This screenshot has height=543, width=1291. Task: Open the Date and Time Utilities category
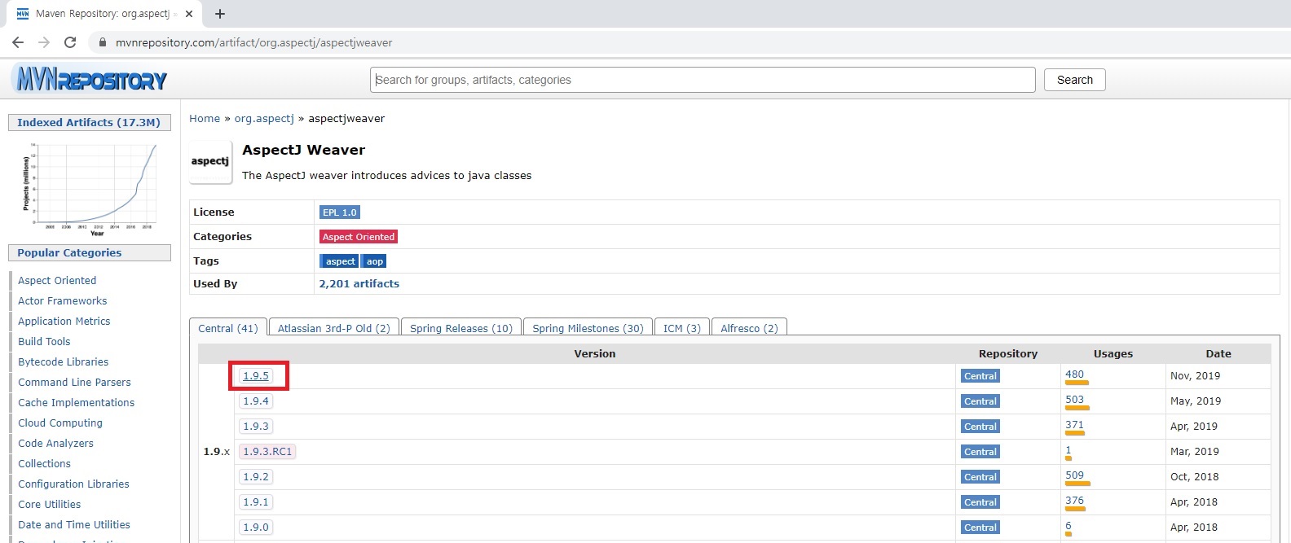pos(74,524)
